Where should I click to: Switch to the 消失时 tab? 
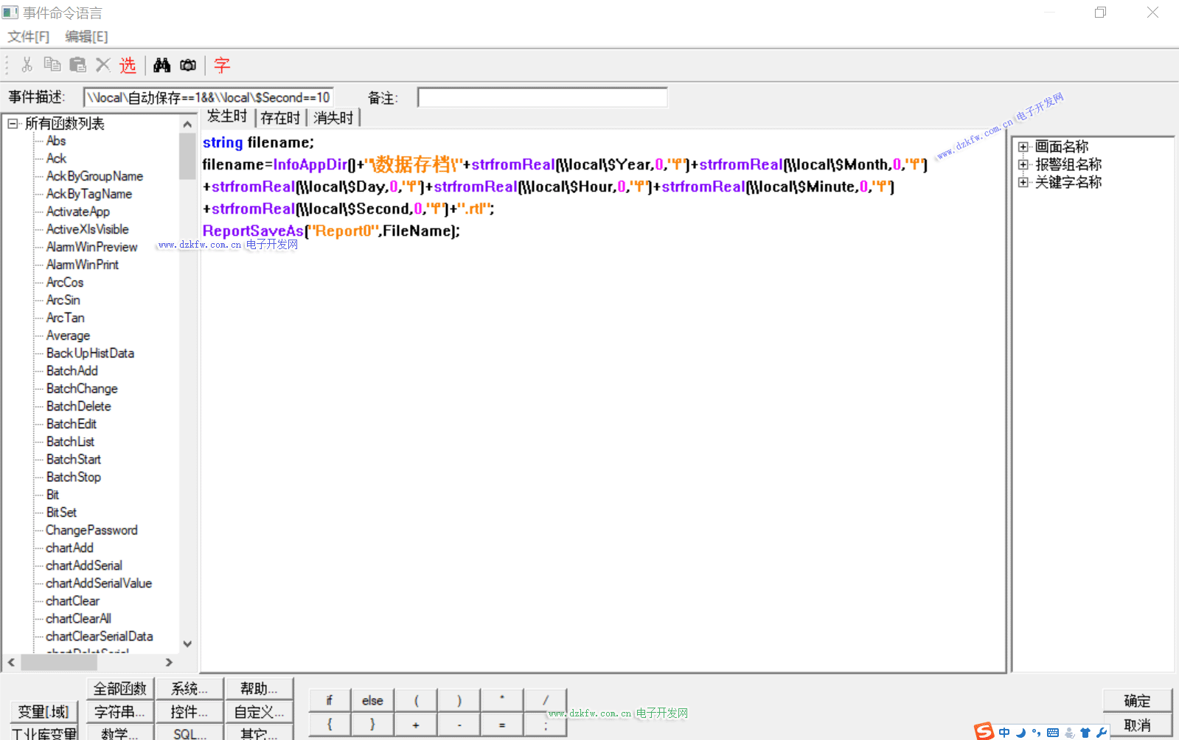coord(333,118)
